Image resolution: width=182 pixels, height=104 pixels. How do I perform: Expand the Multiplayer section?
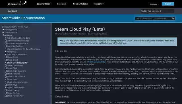click(6, 52)
